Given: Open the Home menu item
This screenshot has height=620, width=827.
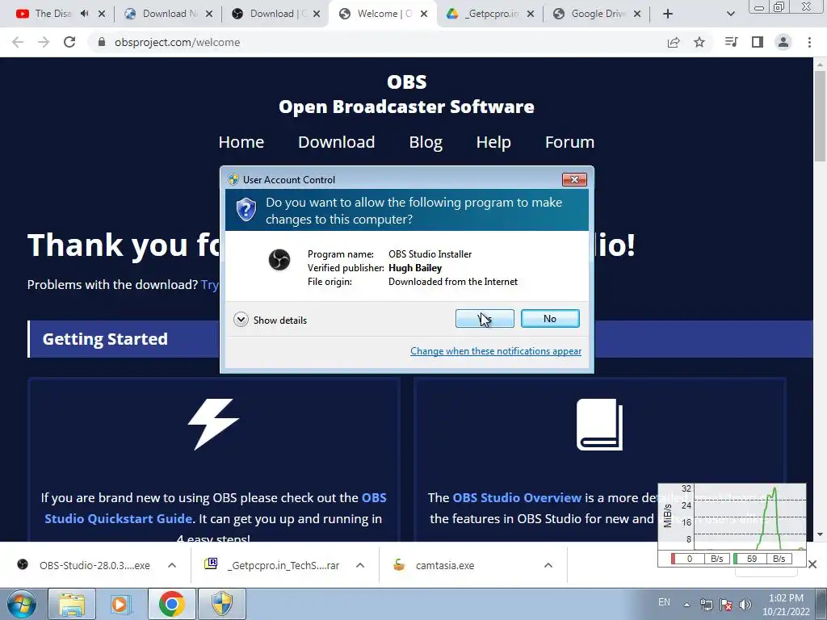Looking at the screenshot, I should (241, 142).
